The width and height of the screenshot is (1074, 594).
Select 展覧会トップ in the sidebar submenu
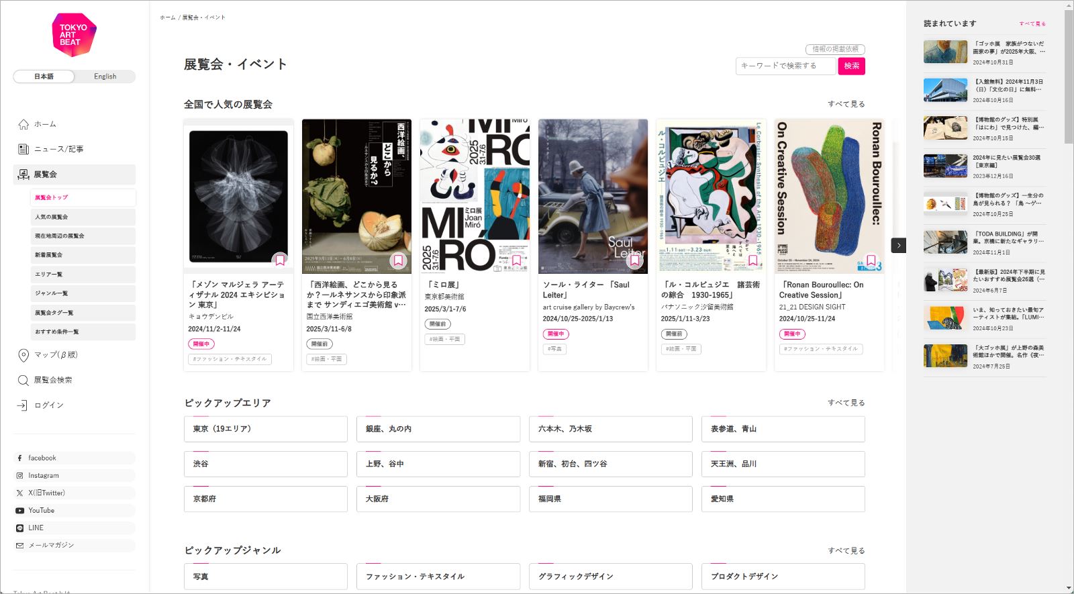83,197
